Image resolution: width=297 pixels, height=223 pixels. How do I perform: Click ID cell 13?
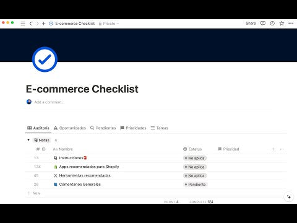pos(36,158)
